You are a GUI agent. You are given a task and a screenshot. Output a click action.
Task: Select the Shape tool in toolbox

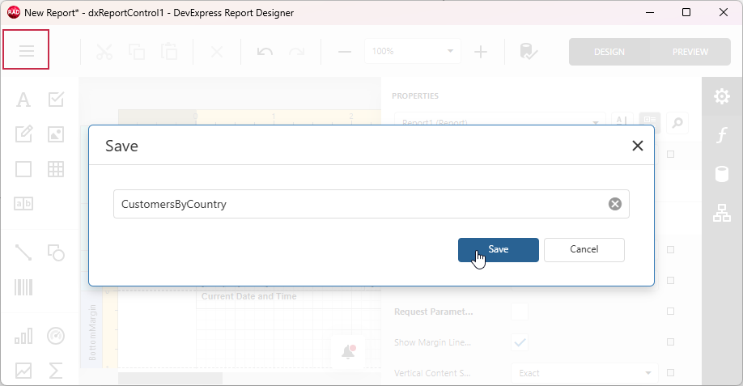pos(56,252)
